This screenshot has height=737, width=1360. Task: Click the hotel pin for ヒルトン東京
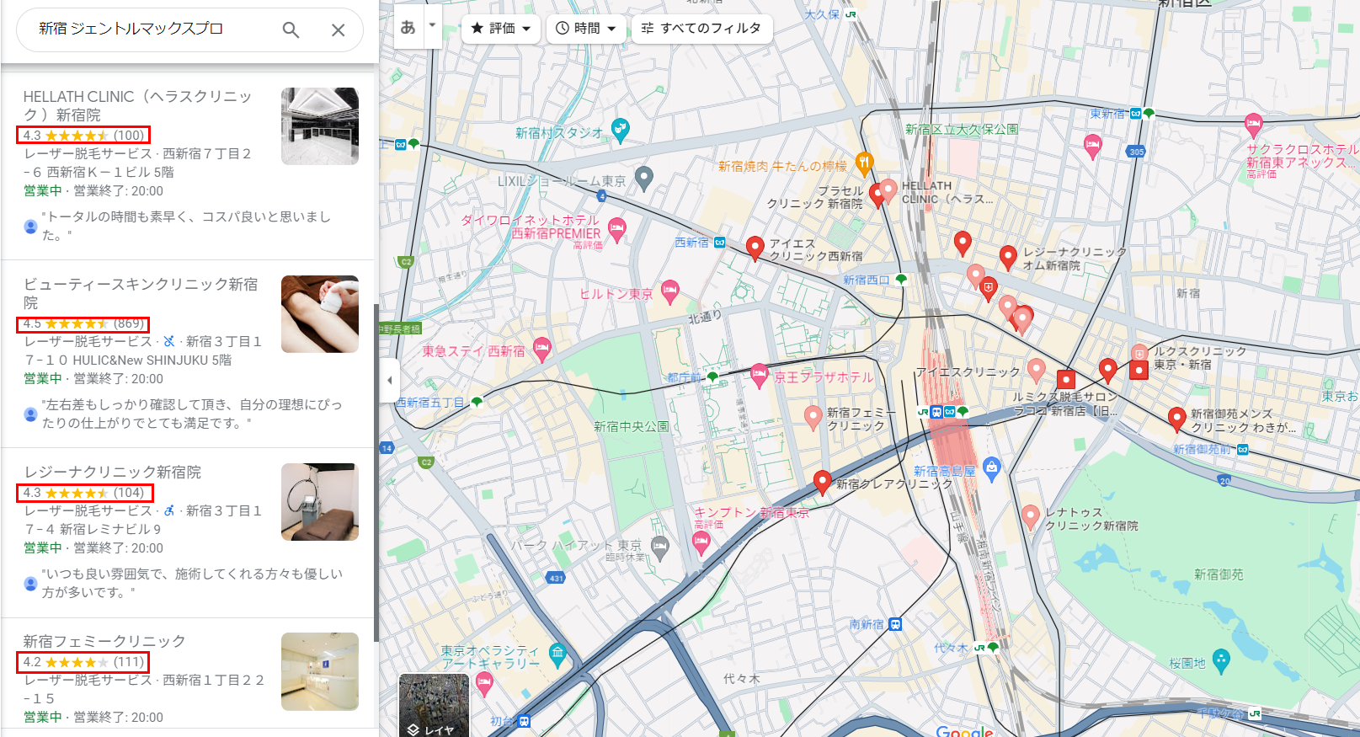(670, 292)
